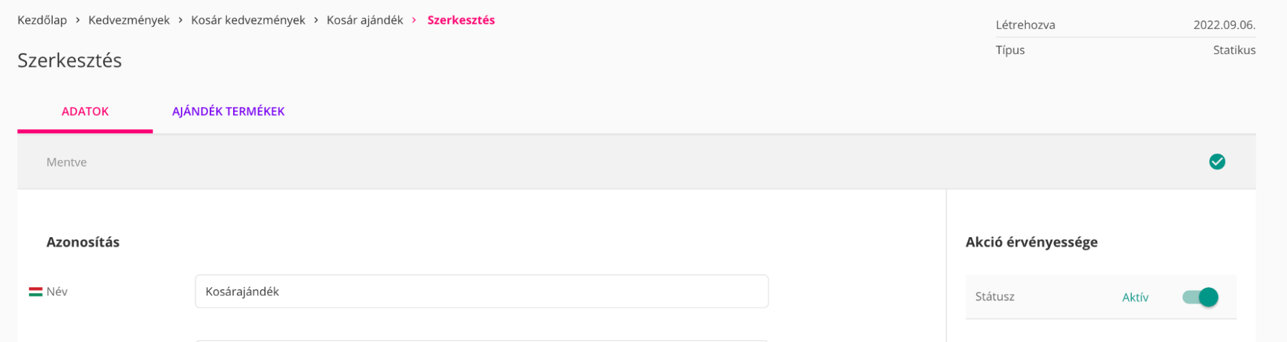Viewport: 1287px width, 342px height.
Task: Click the Hungarian flag icon beside Név
Action: (35, 292)
